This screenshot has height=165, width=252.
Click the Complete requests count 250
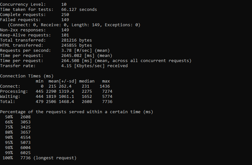65,15
